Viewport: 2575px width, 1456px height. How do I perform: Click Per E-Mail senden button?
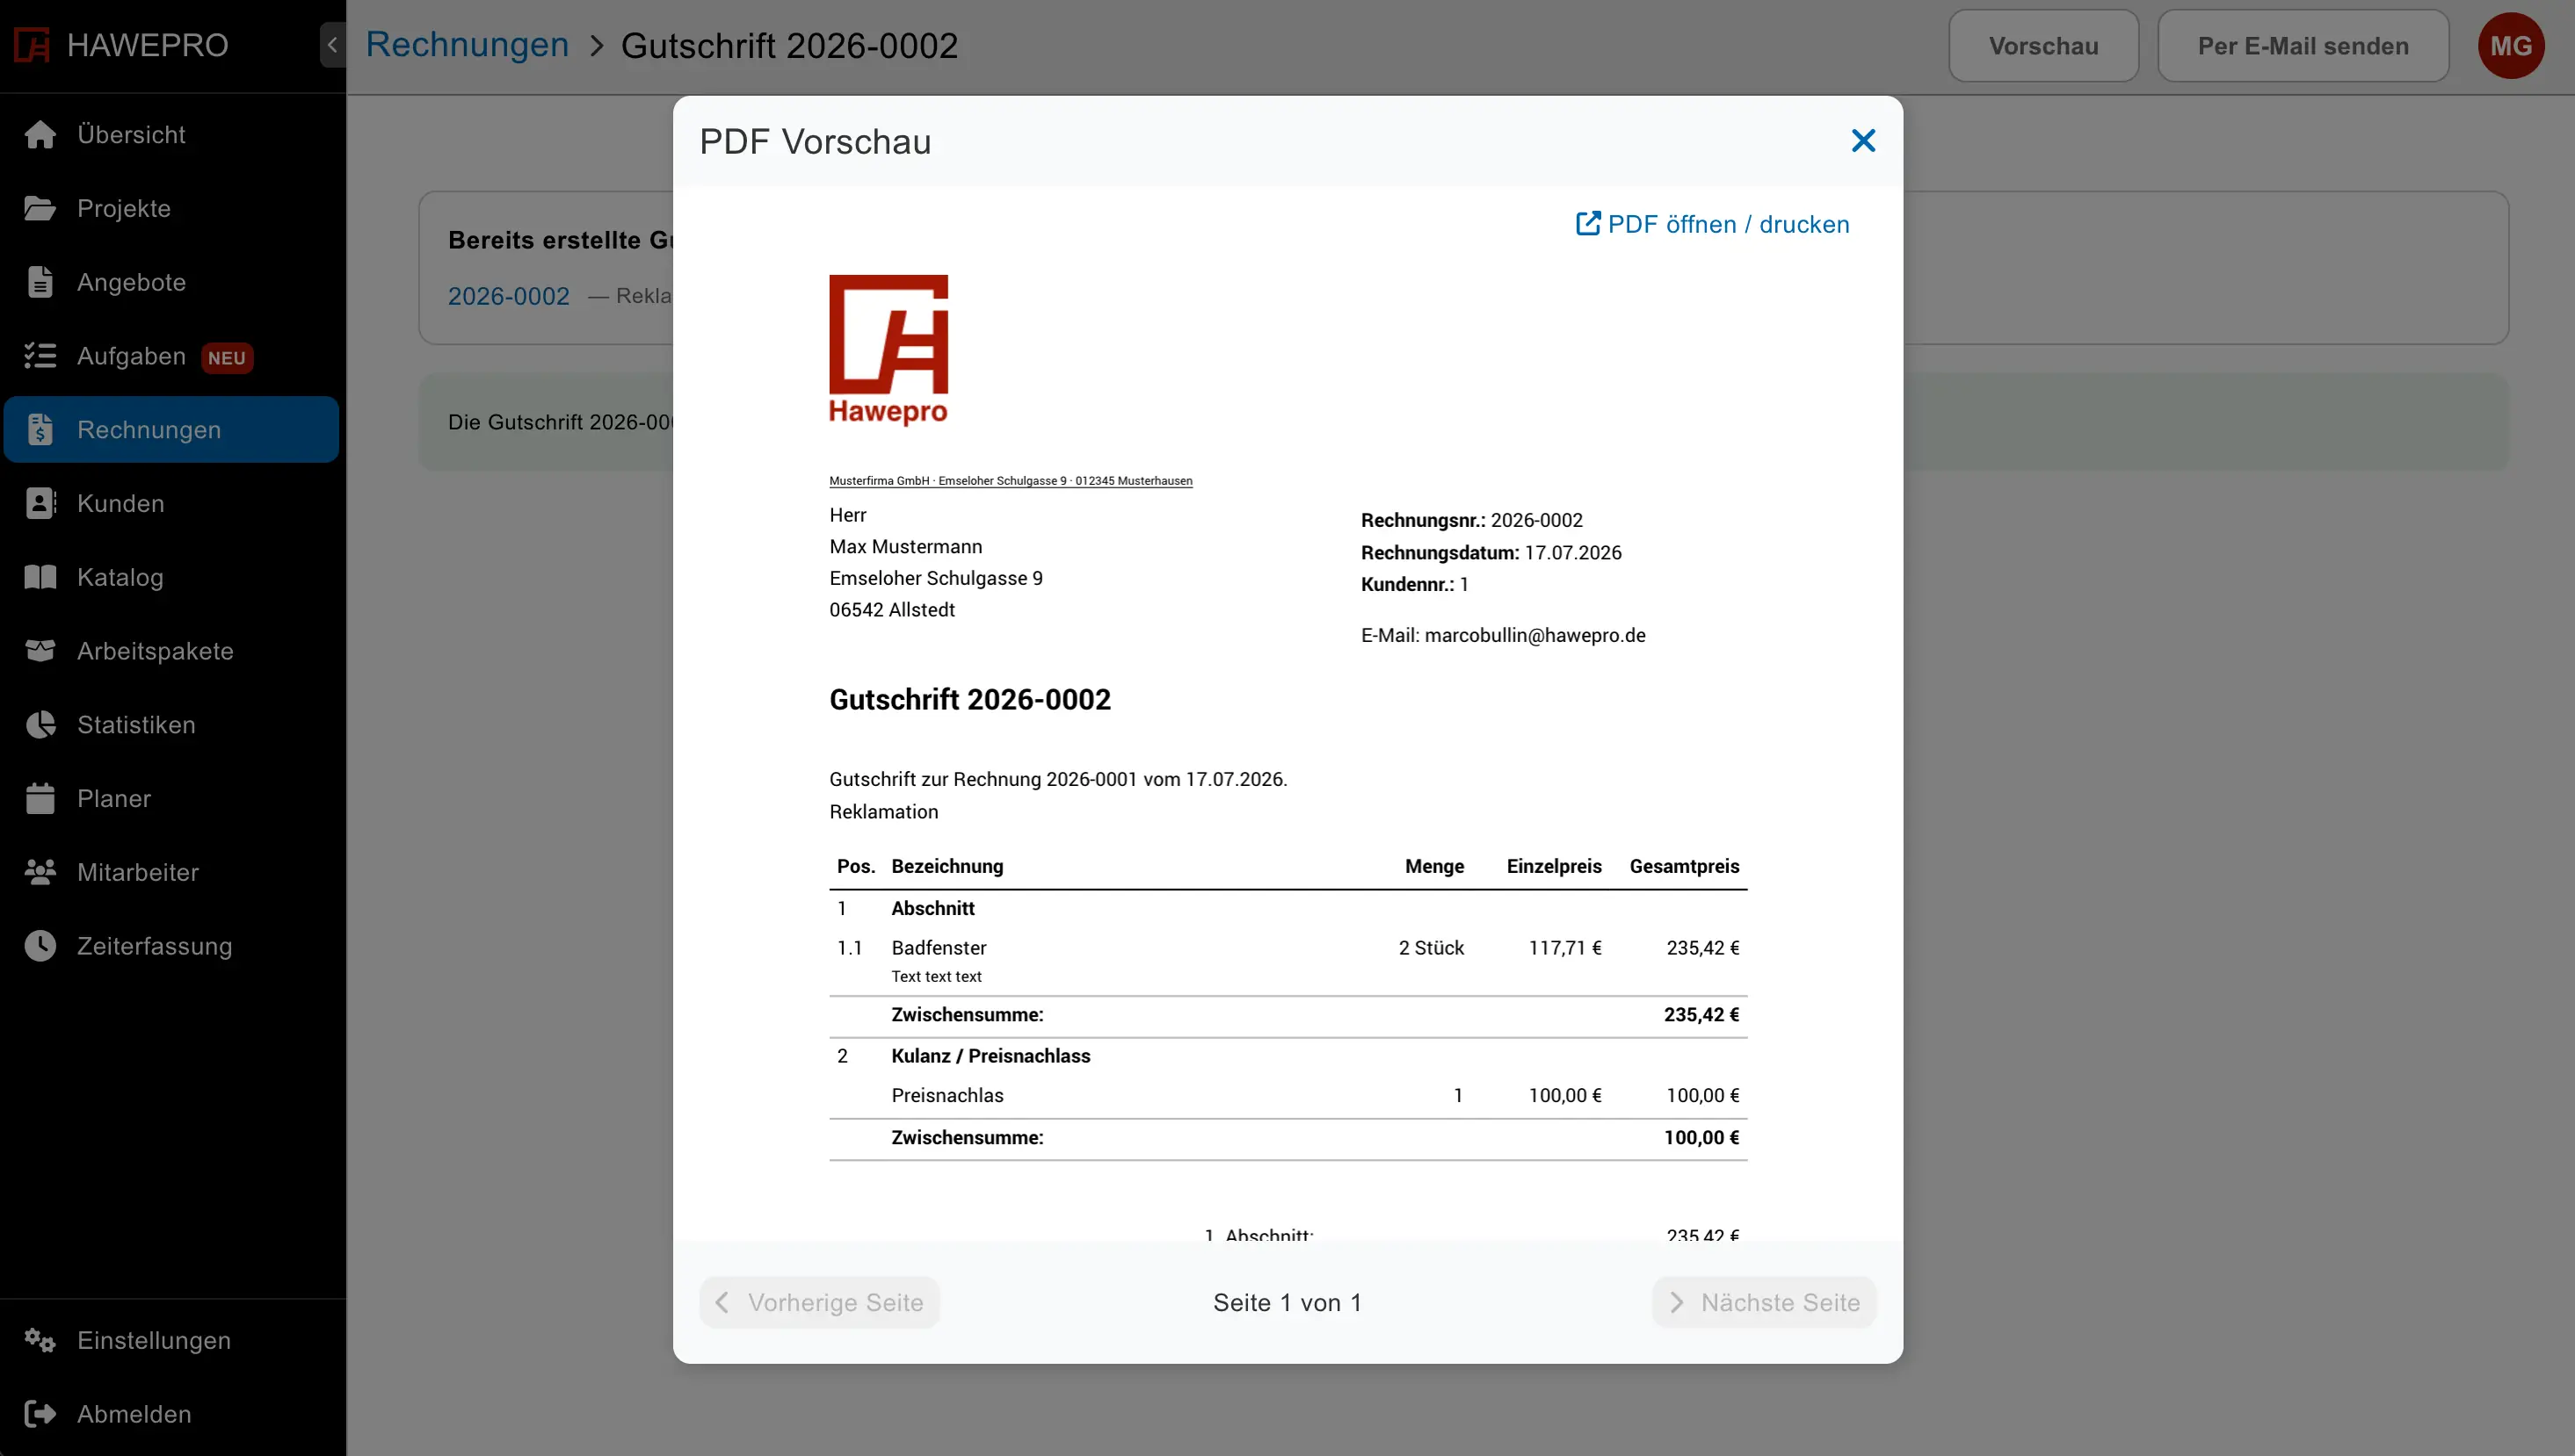(2303, 46)
